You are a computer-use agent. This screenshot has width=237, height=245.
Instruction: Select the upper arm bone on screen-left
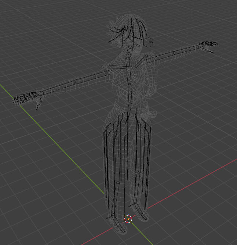(93, 78)
